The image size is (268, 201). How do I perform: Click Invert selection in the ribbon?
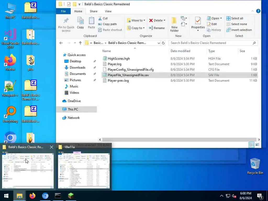pyautogui.click(x=239, y=30)
